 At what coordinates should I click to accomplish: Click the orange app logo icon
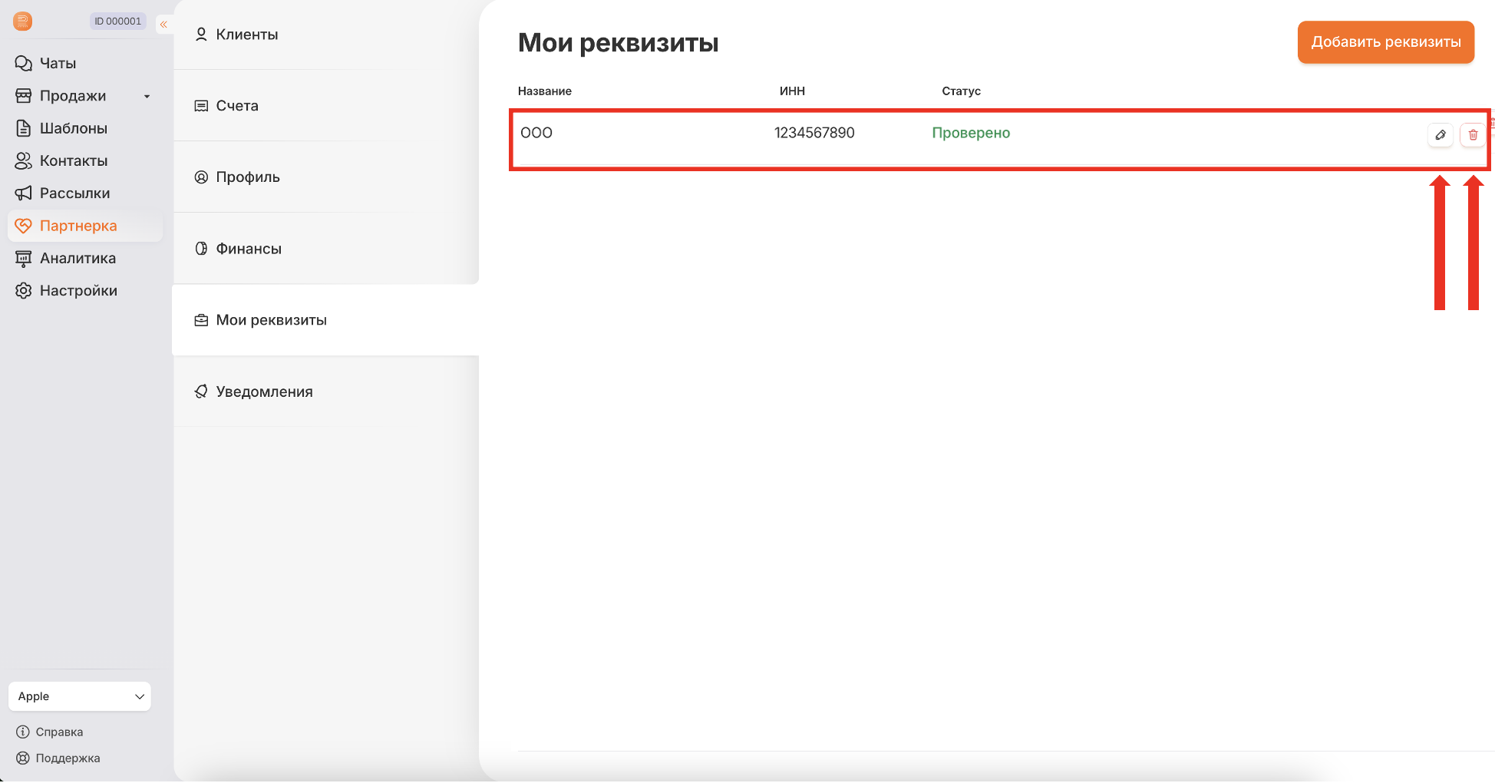point(23,21)
